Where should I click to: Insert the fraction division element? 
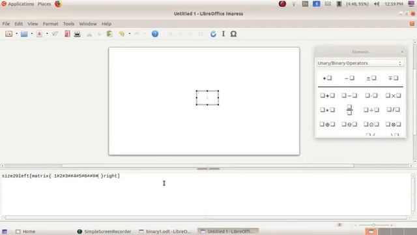pos(349,110)
